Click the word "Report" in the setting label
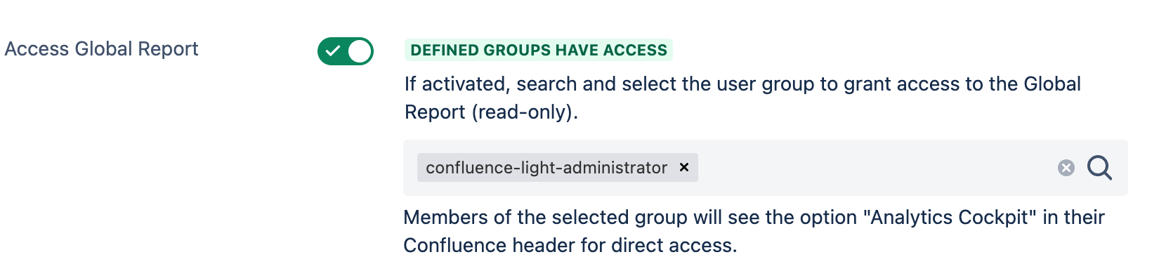This screenshot has width=1159, height=271. [x=168, y=49]
